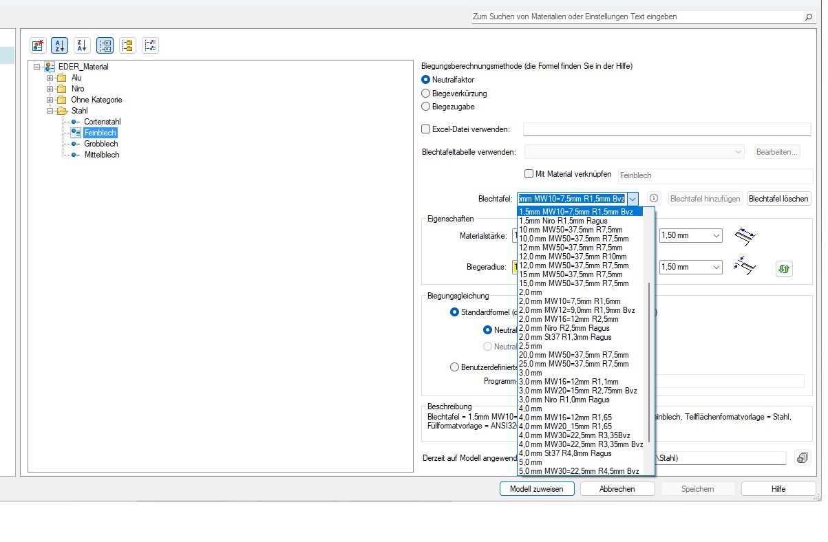
Task: Click the new material icon in the toolbar
Action: point(39,46)
